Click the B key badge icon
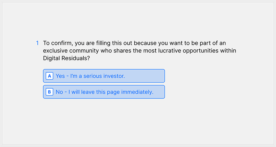The height and width of the screenshot is (147, 276). [x=49, y=92]
